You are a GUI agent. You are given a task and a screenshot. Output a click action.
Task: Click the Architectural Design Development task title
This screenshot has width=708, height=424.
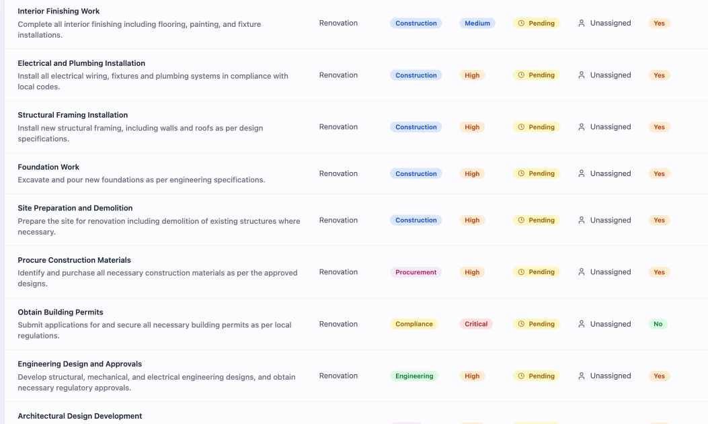click(79, 416)
